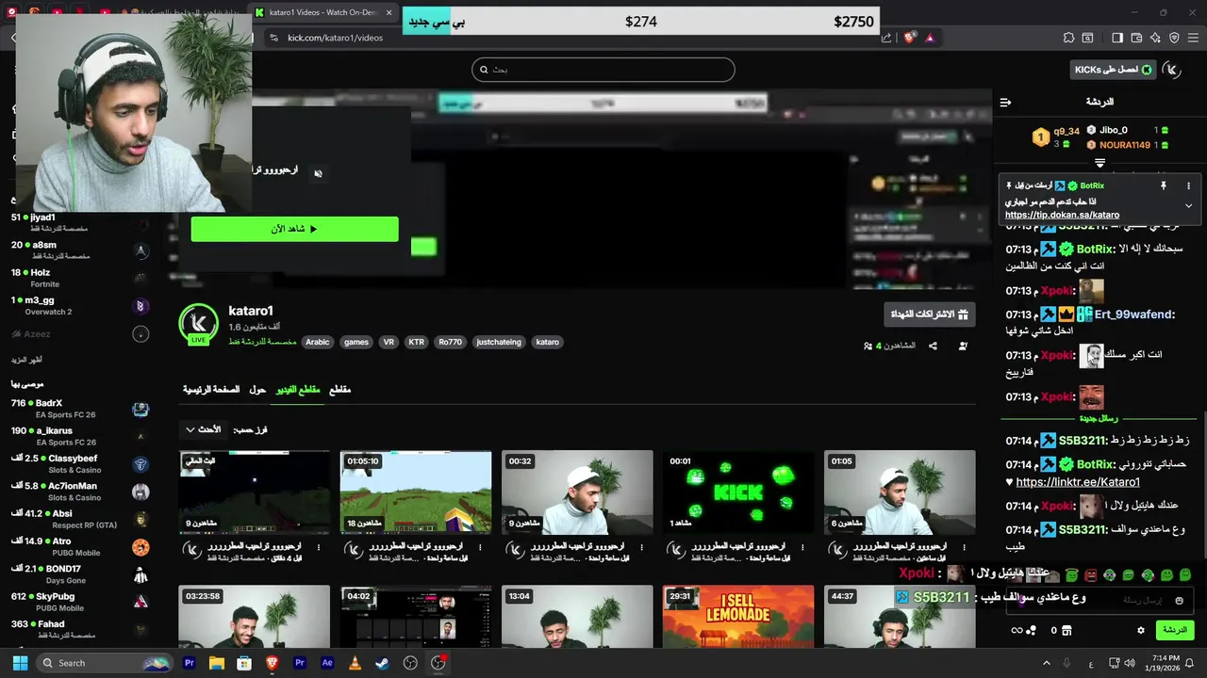Open After Effects from taskbar
This screenshot has width=1207, height=678.
pos(327,663)
